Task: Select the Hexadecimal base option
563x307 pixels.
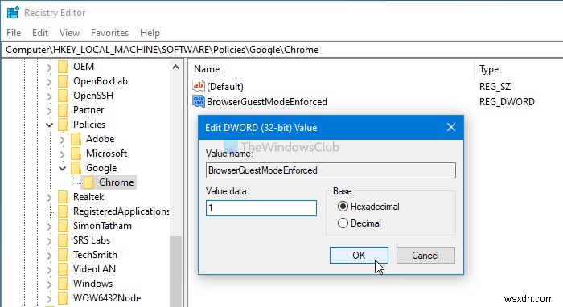Action: [x=368, y=207]
